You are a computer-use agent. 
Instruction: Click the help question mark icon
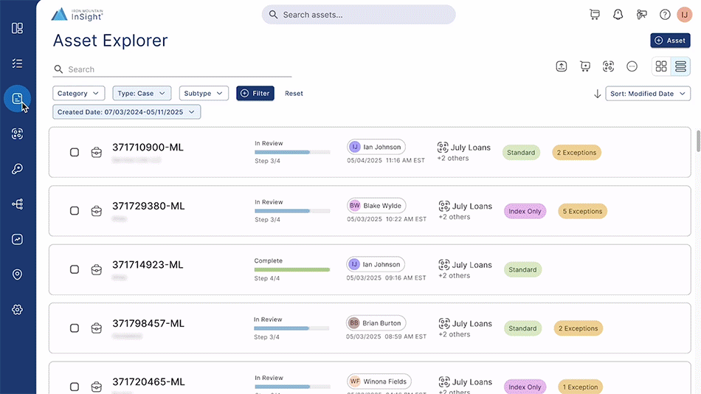click(665, 15)
